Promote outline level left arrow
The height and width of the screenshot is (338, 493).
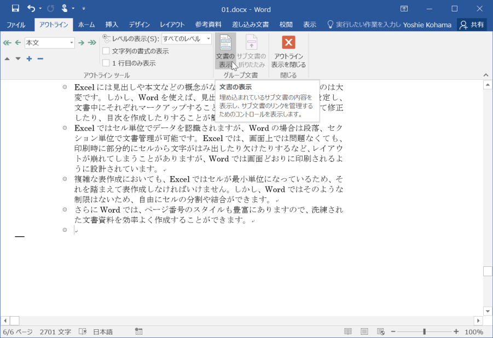click(18, 43)
